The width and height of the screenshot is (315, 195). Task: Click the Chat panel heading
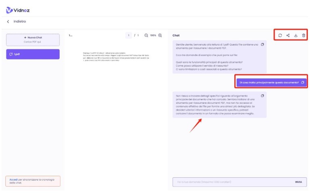coord(176,35)
